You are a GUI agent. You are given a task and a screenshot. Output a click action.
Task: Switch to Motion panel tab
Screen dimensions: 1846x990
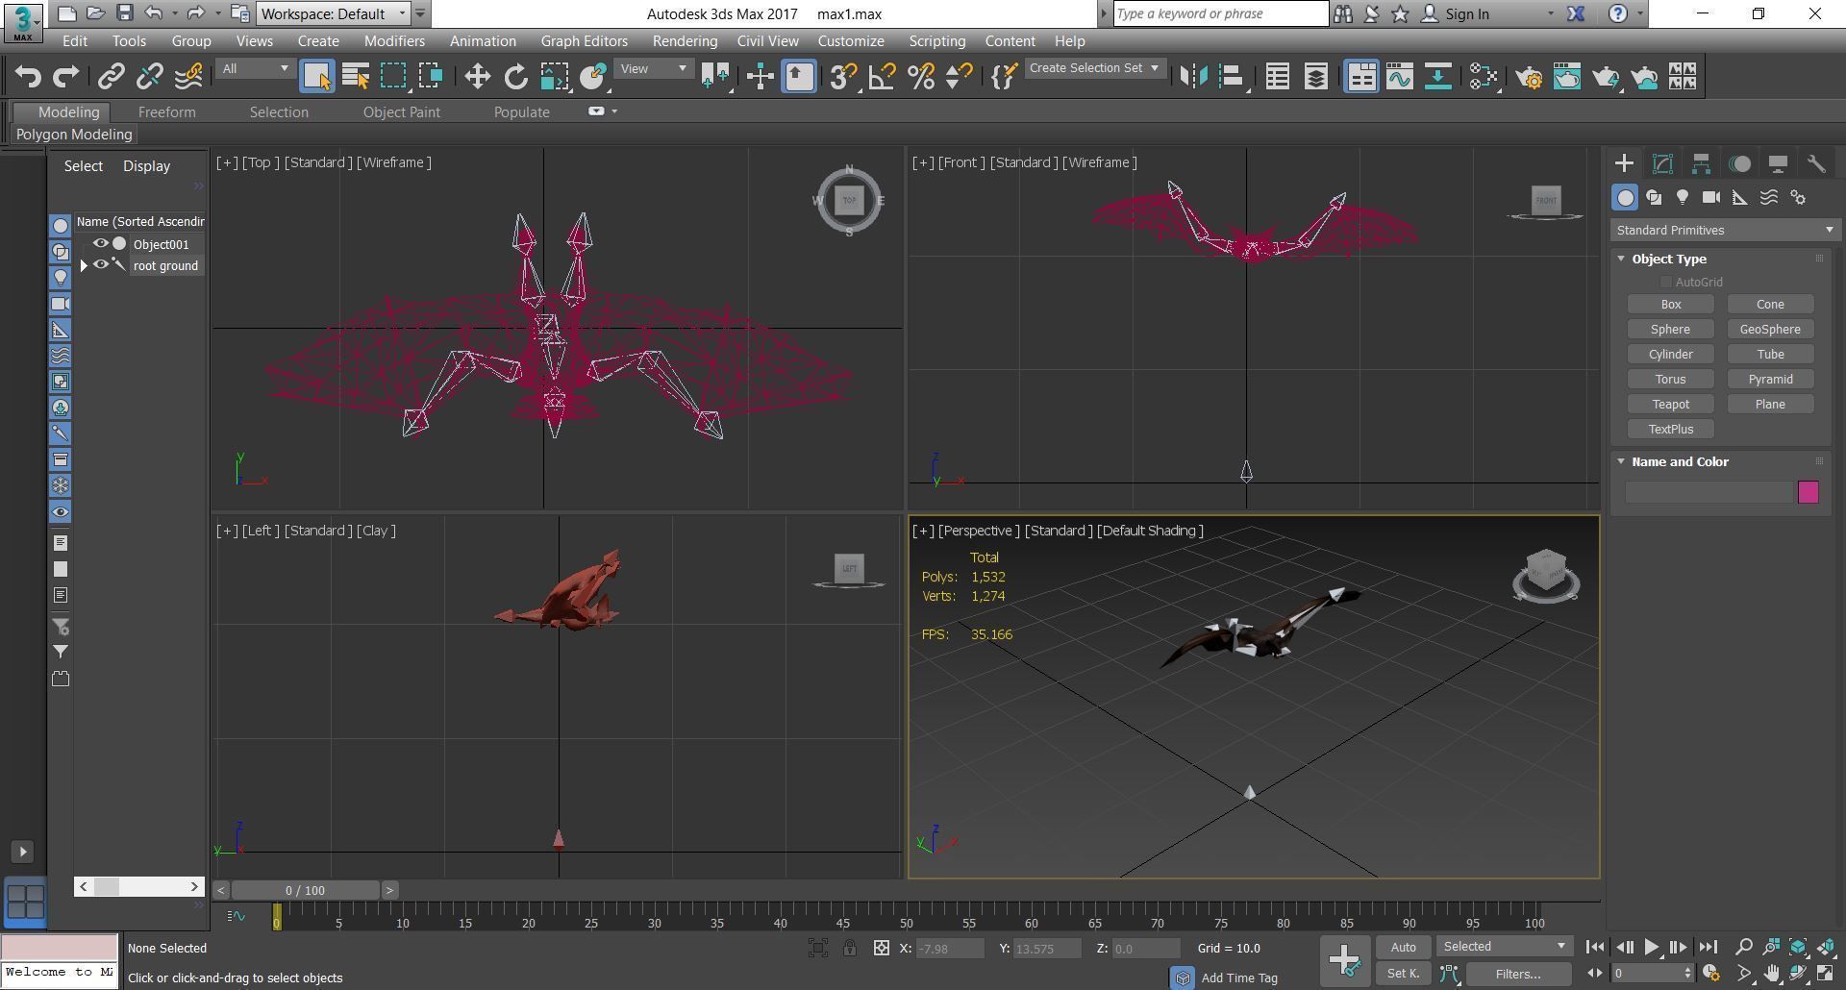click(1739, 163)
